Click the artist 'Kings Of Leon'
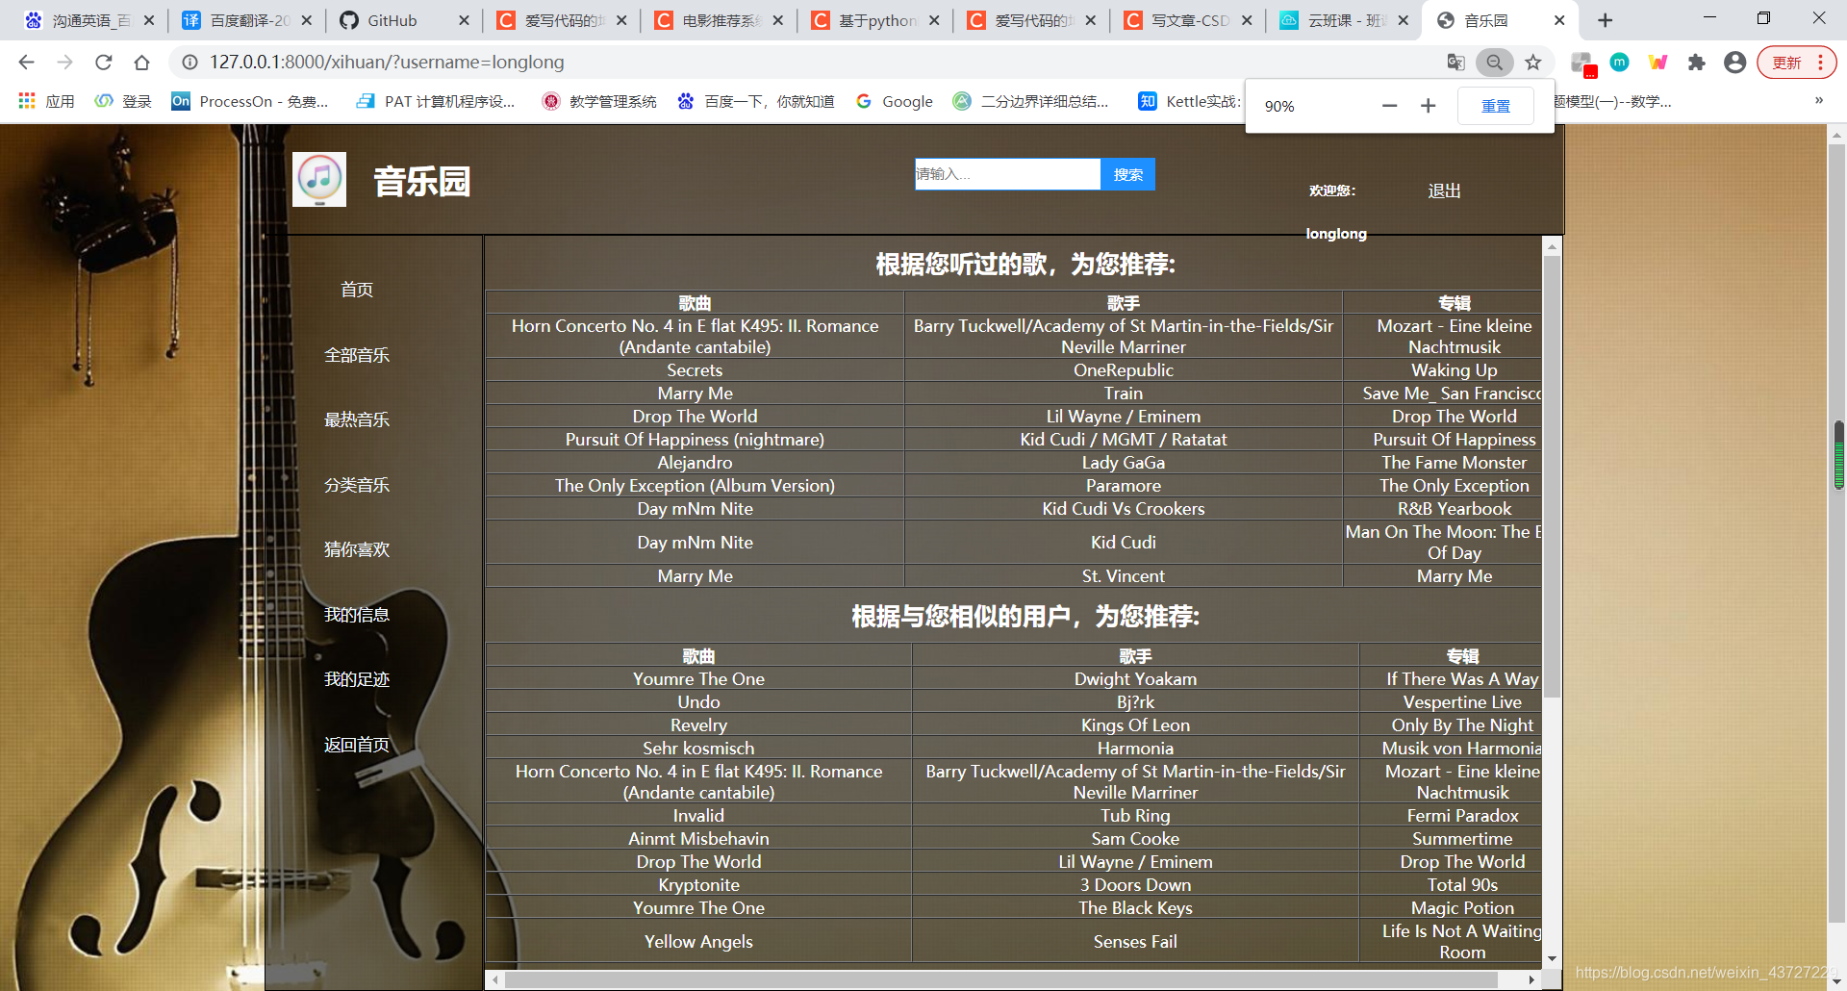The image size is (1847, 991). pyautogui.click(x=1135, y=725)
